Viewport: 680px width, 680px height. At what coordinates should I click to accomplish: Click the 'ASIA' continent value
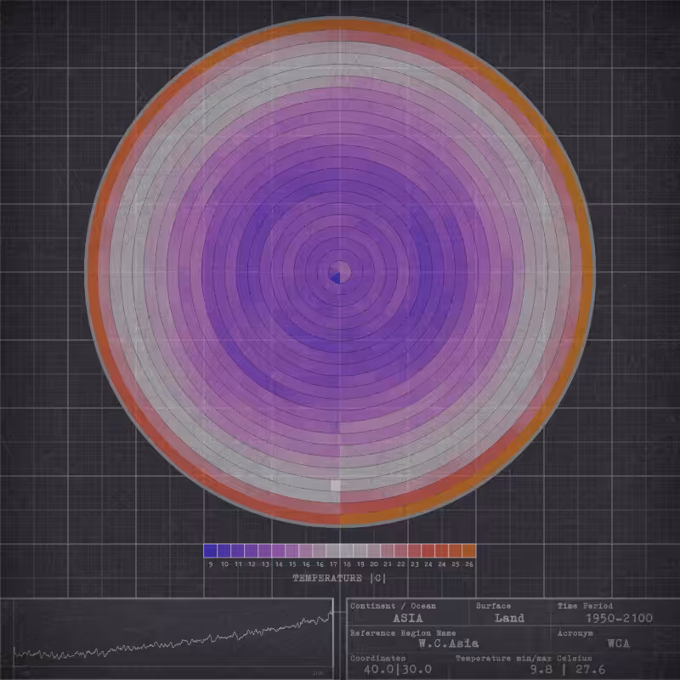[408, 618]
